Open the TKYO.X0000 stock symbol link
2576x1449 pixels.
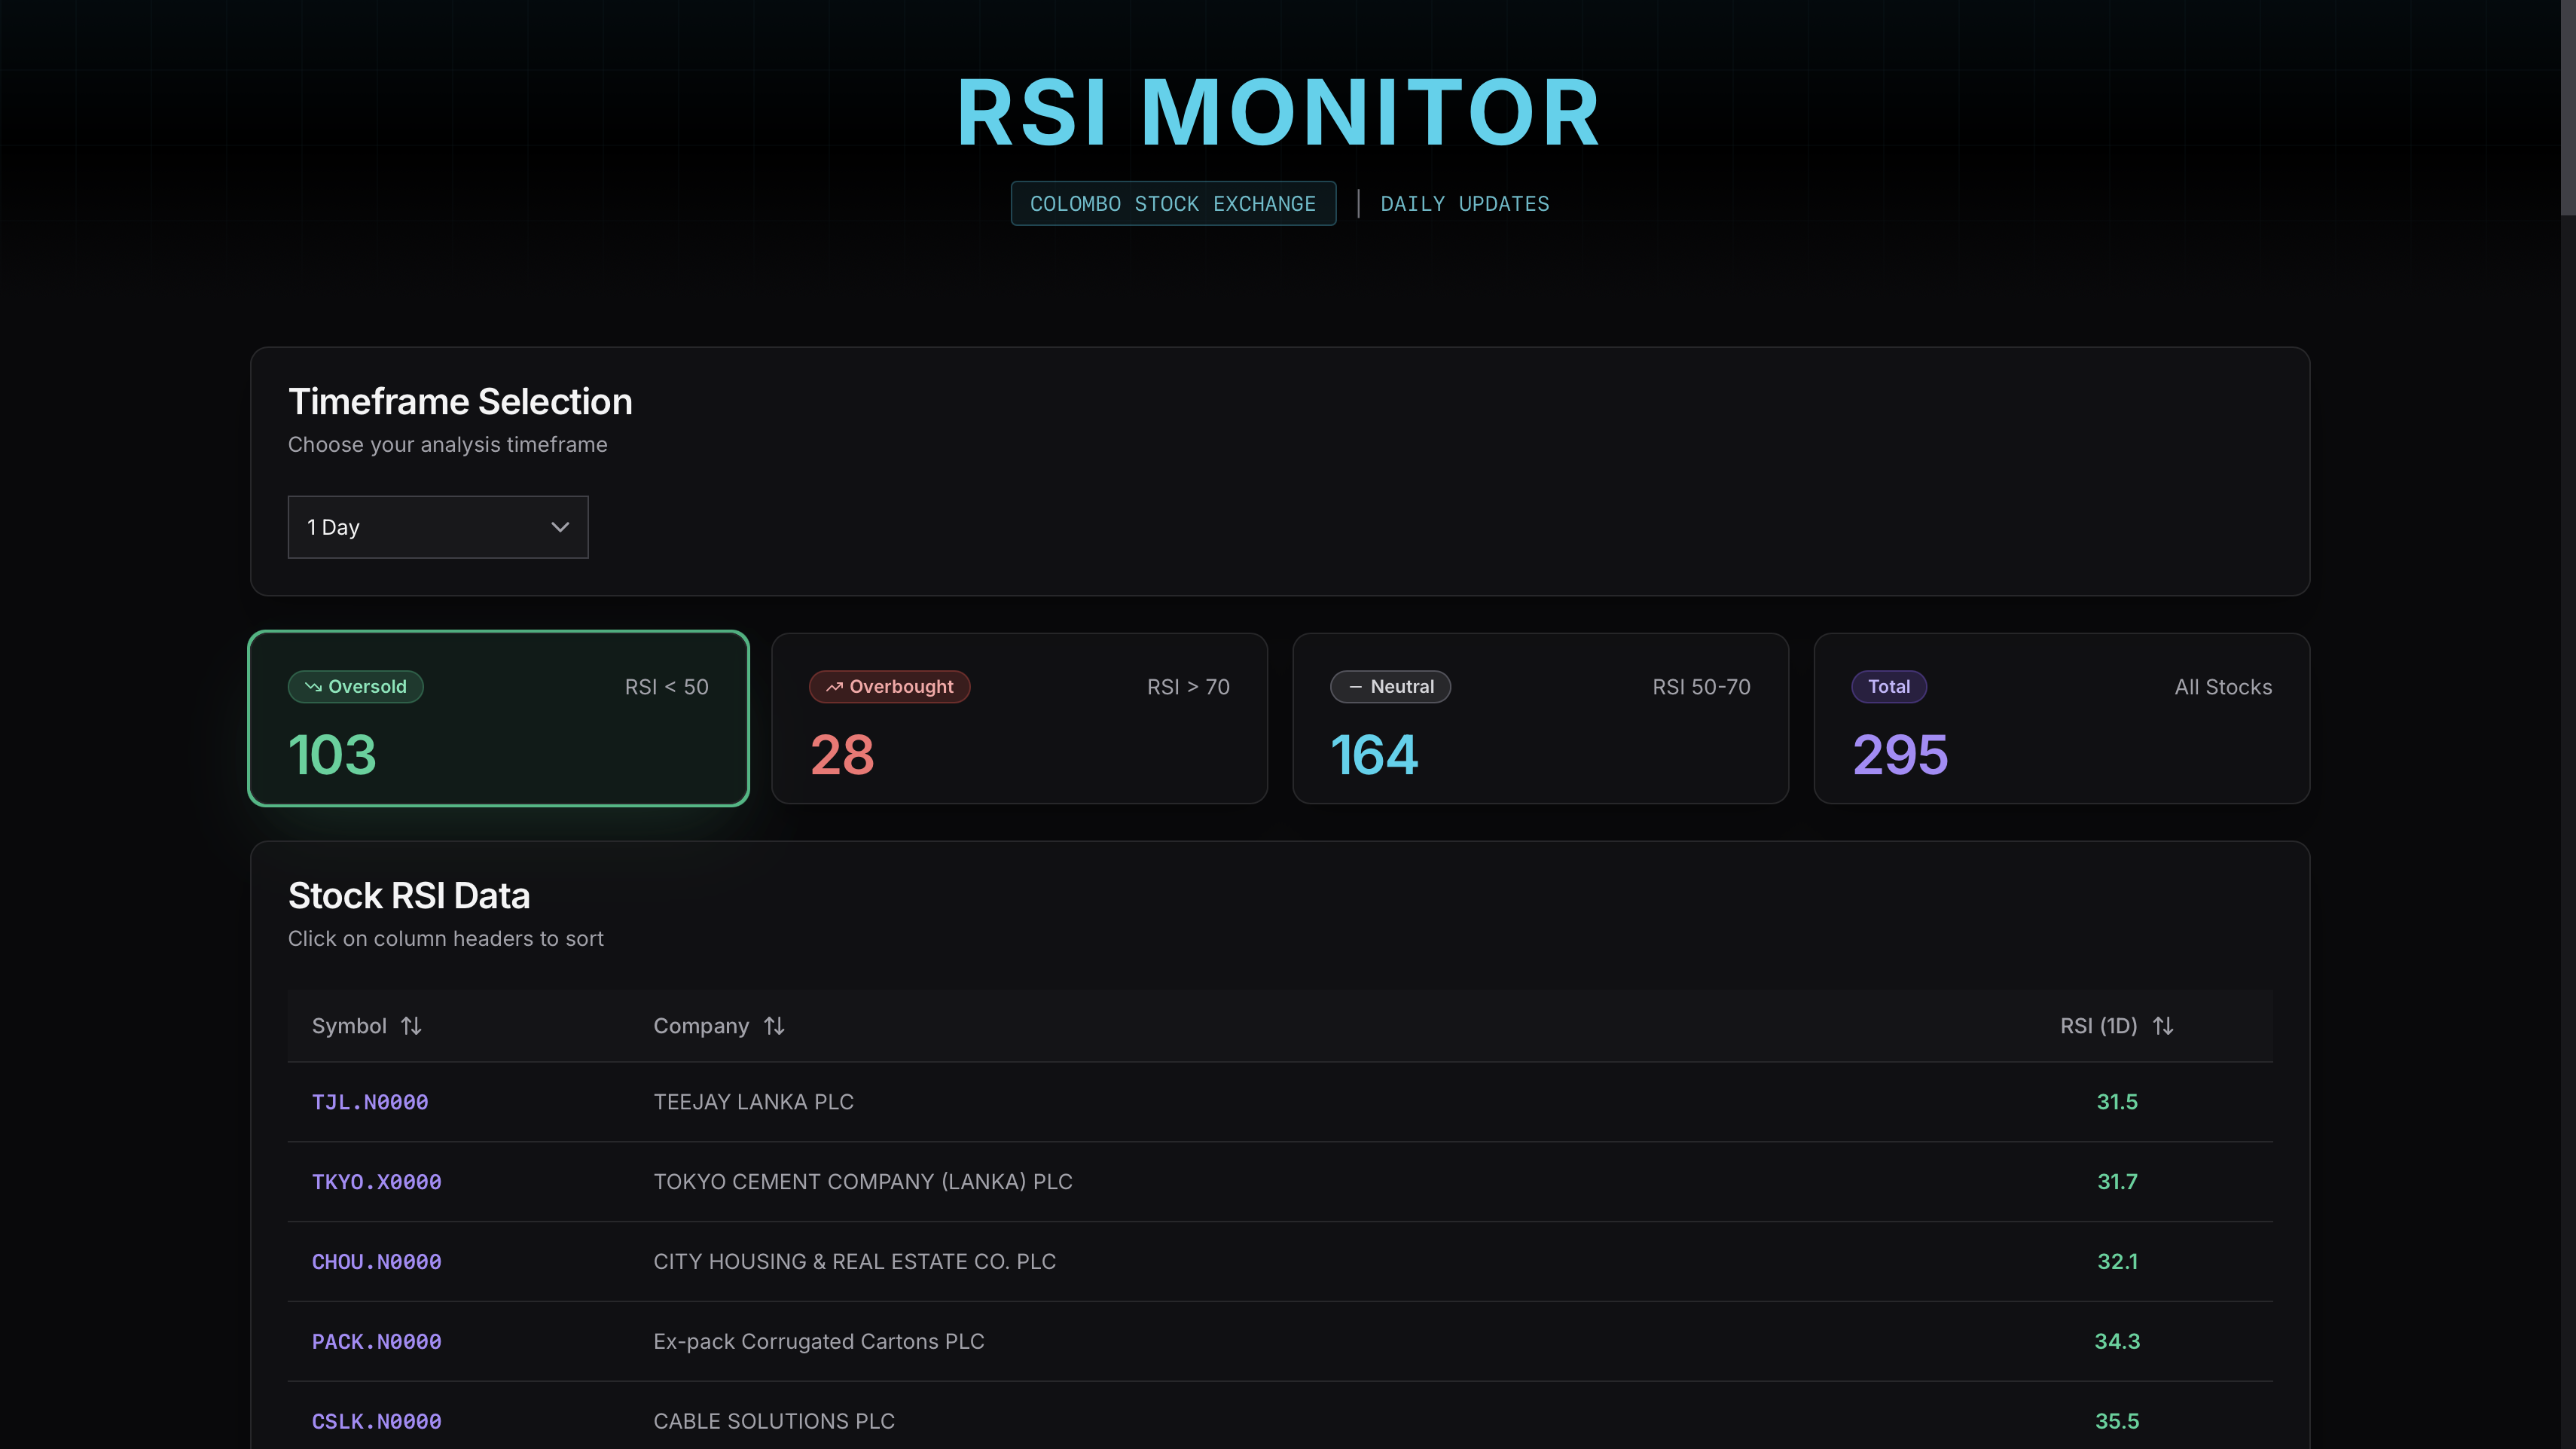point(376,1181)
